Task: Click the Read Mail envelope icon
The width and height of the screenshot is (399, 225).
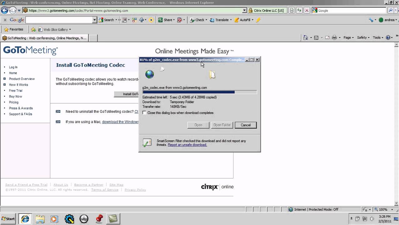Action: coord(327,37)
